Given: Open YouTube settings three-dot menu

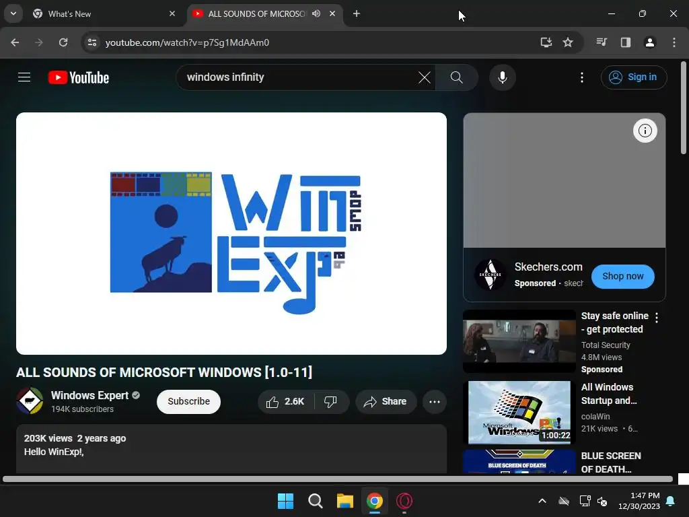Looking at the screenshot, I should (582, 77).
